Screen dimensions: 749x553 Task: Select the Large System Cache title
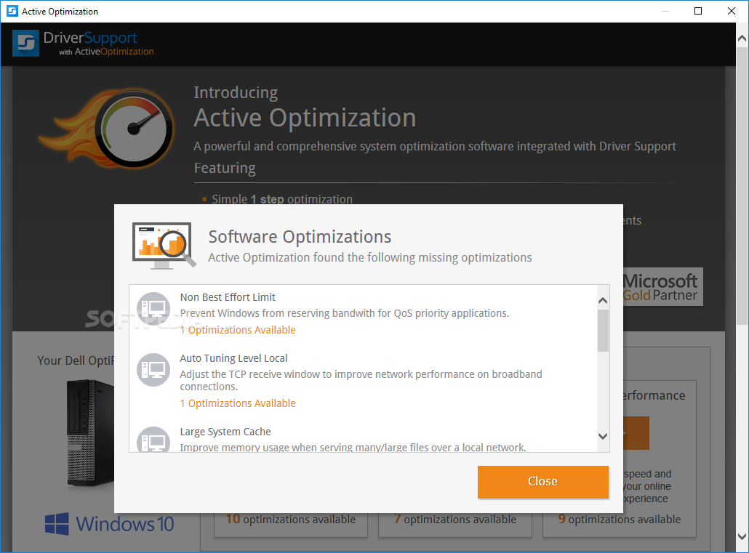click(x=225, y=432)
